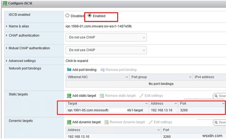Click the Add static target icon
226x139 pixels.
pyautogui.click(x=69, y=96)
